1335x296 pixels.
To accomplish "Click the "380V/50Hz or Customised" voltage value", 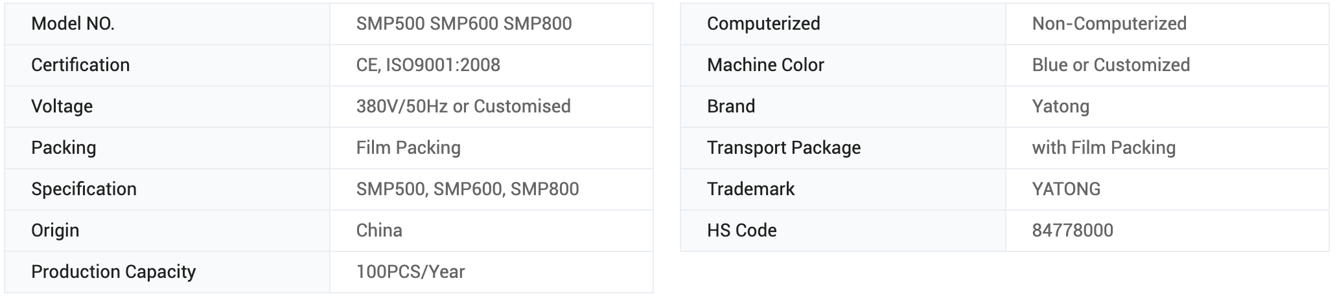I will coord(463,107).
